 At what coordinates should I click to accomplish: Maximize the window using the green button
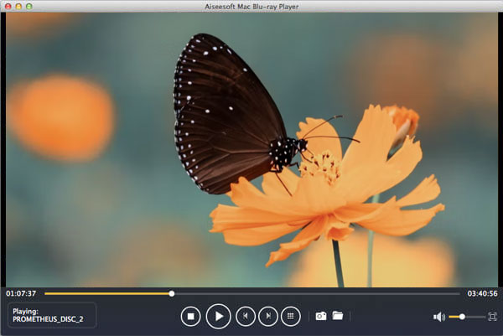[29, 6]
